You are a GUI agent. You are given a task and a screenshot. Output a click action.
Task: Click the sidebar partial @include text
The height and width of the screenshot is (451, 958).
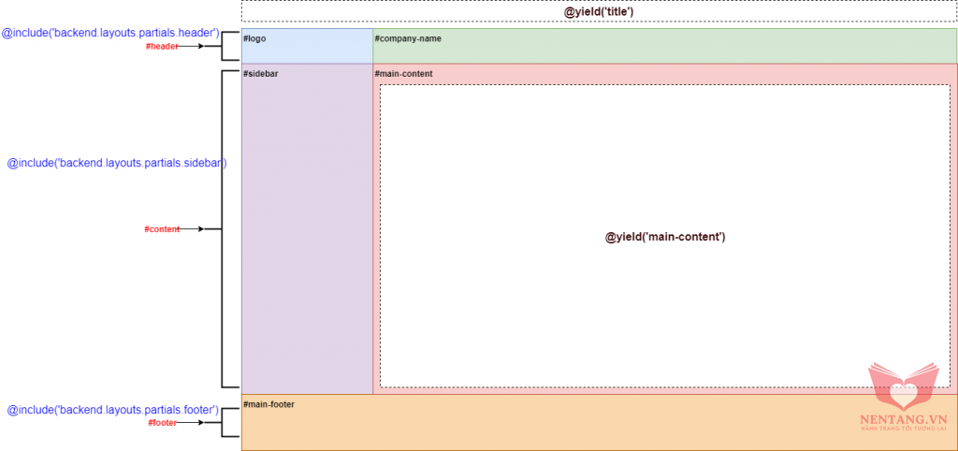pos(116,163)
